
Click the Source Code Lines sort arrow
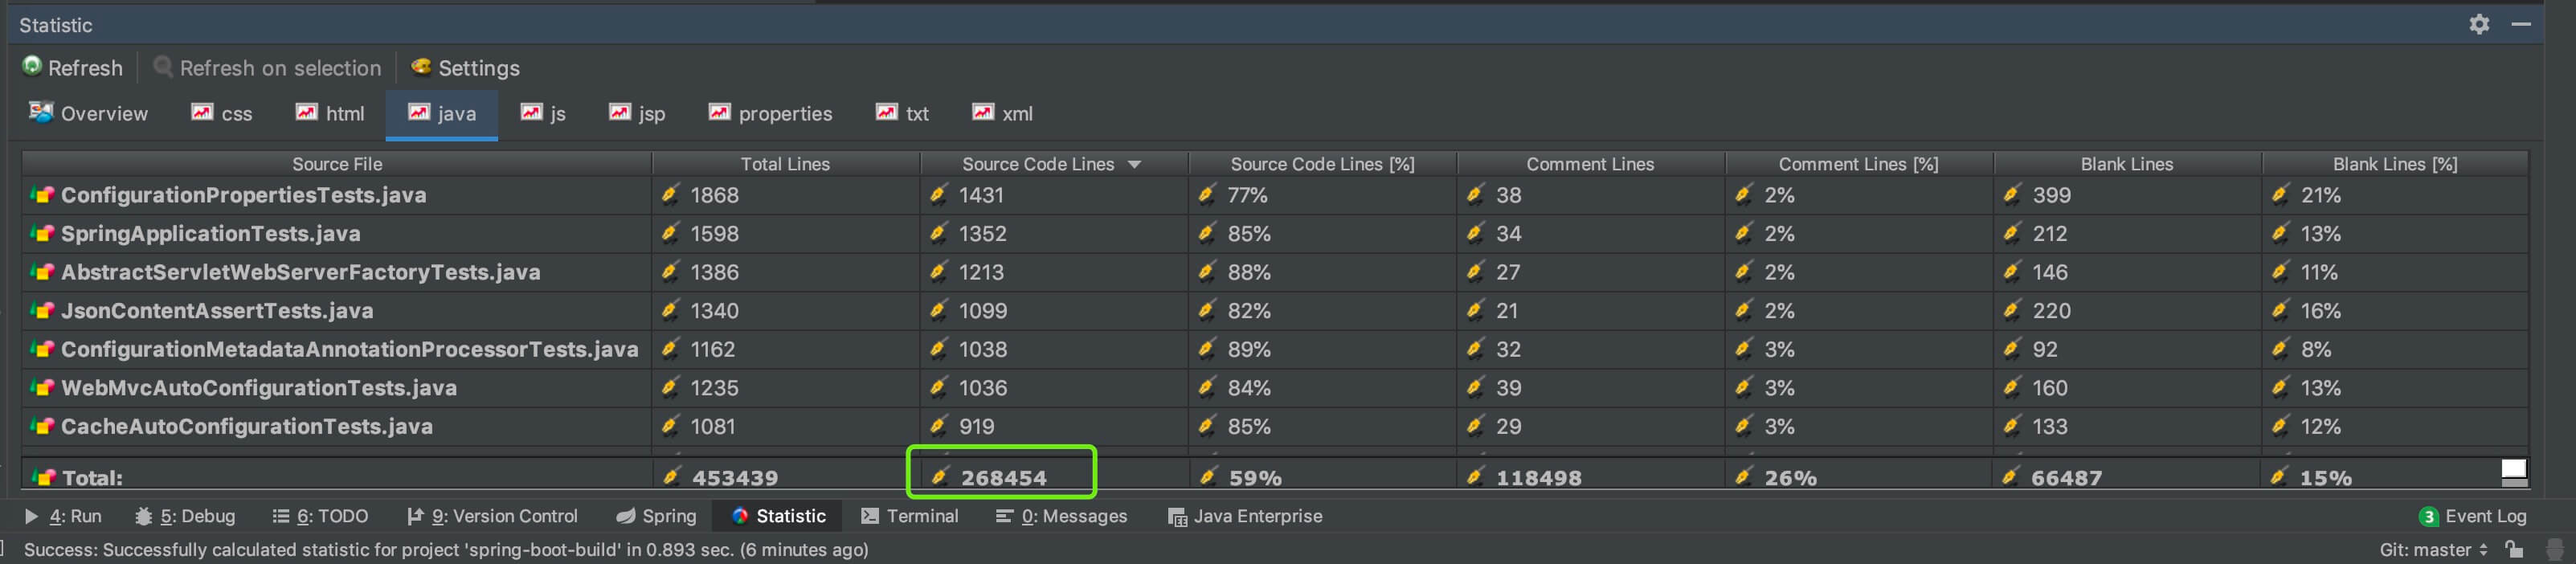[1134, 164]
